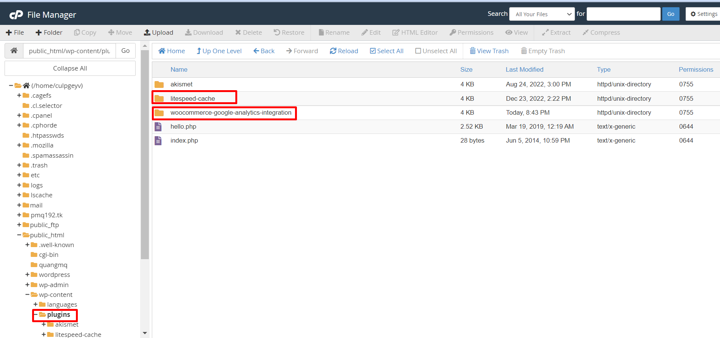The width and height of the screenshot is (720, 338).
Task: Check Select All files
Action: click(386, 51)
